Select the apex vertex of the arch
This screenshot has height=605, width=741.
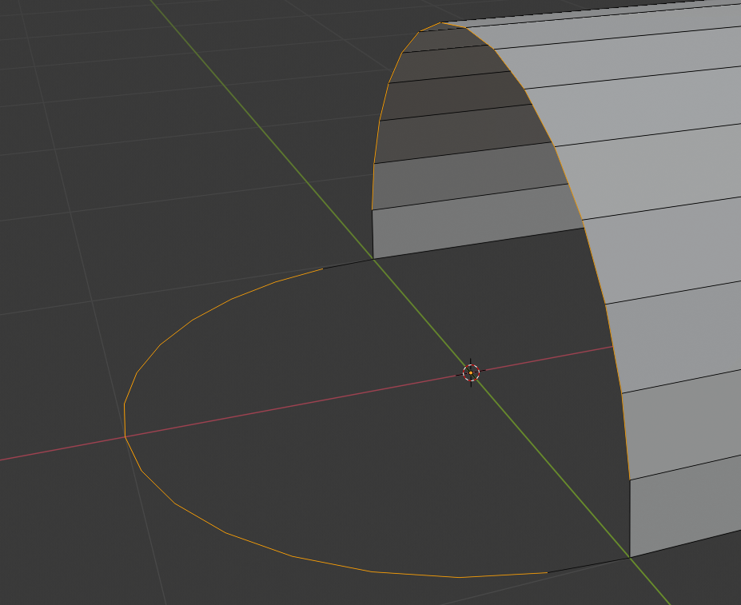click(x=442, y=23)
